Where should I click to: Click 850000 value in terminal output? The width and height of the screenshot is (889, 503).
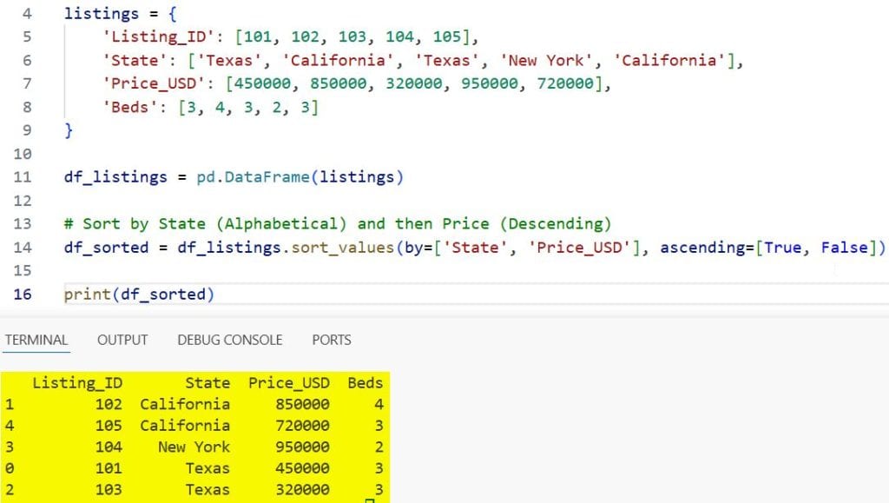(x=302, y=404)
